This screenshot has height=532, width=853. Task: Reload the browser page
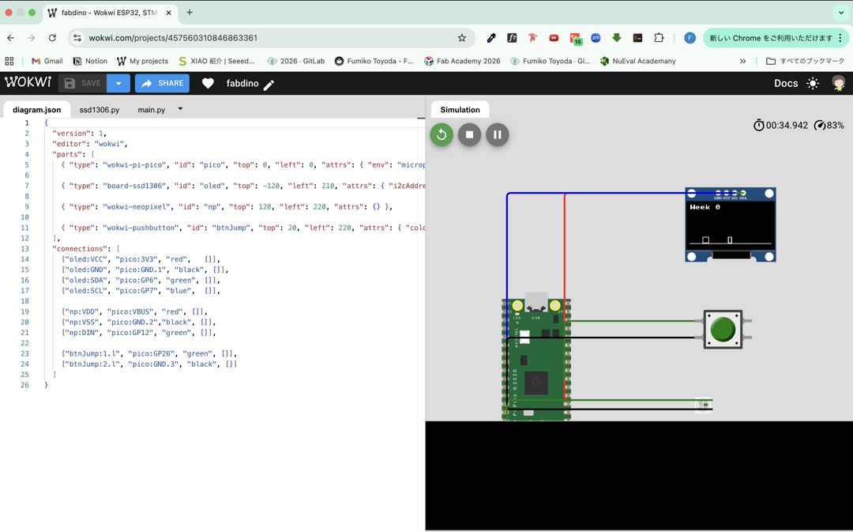(x=52, y=38)
